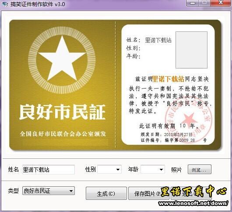Click the 颁发日期 issue date on card
The image size is (232, 212).
coord(166,134)
